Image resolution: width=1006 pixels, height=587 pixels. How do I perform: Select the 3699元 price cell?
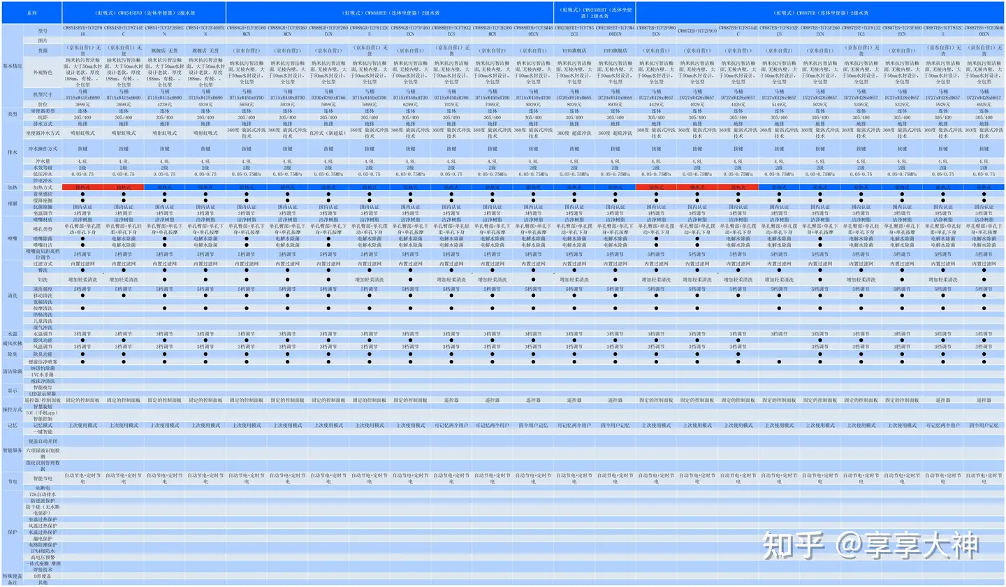point(82,104)
